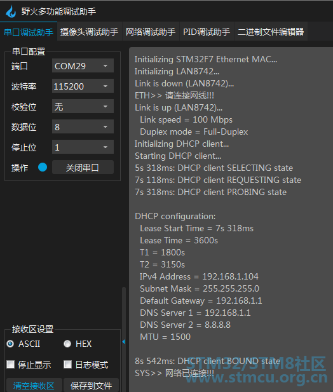The image size is (333, 392).
Task: Open the 数据位 data bits dropdown
Action: tap(83, 126)
